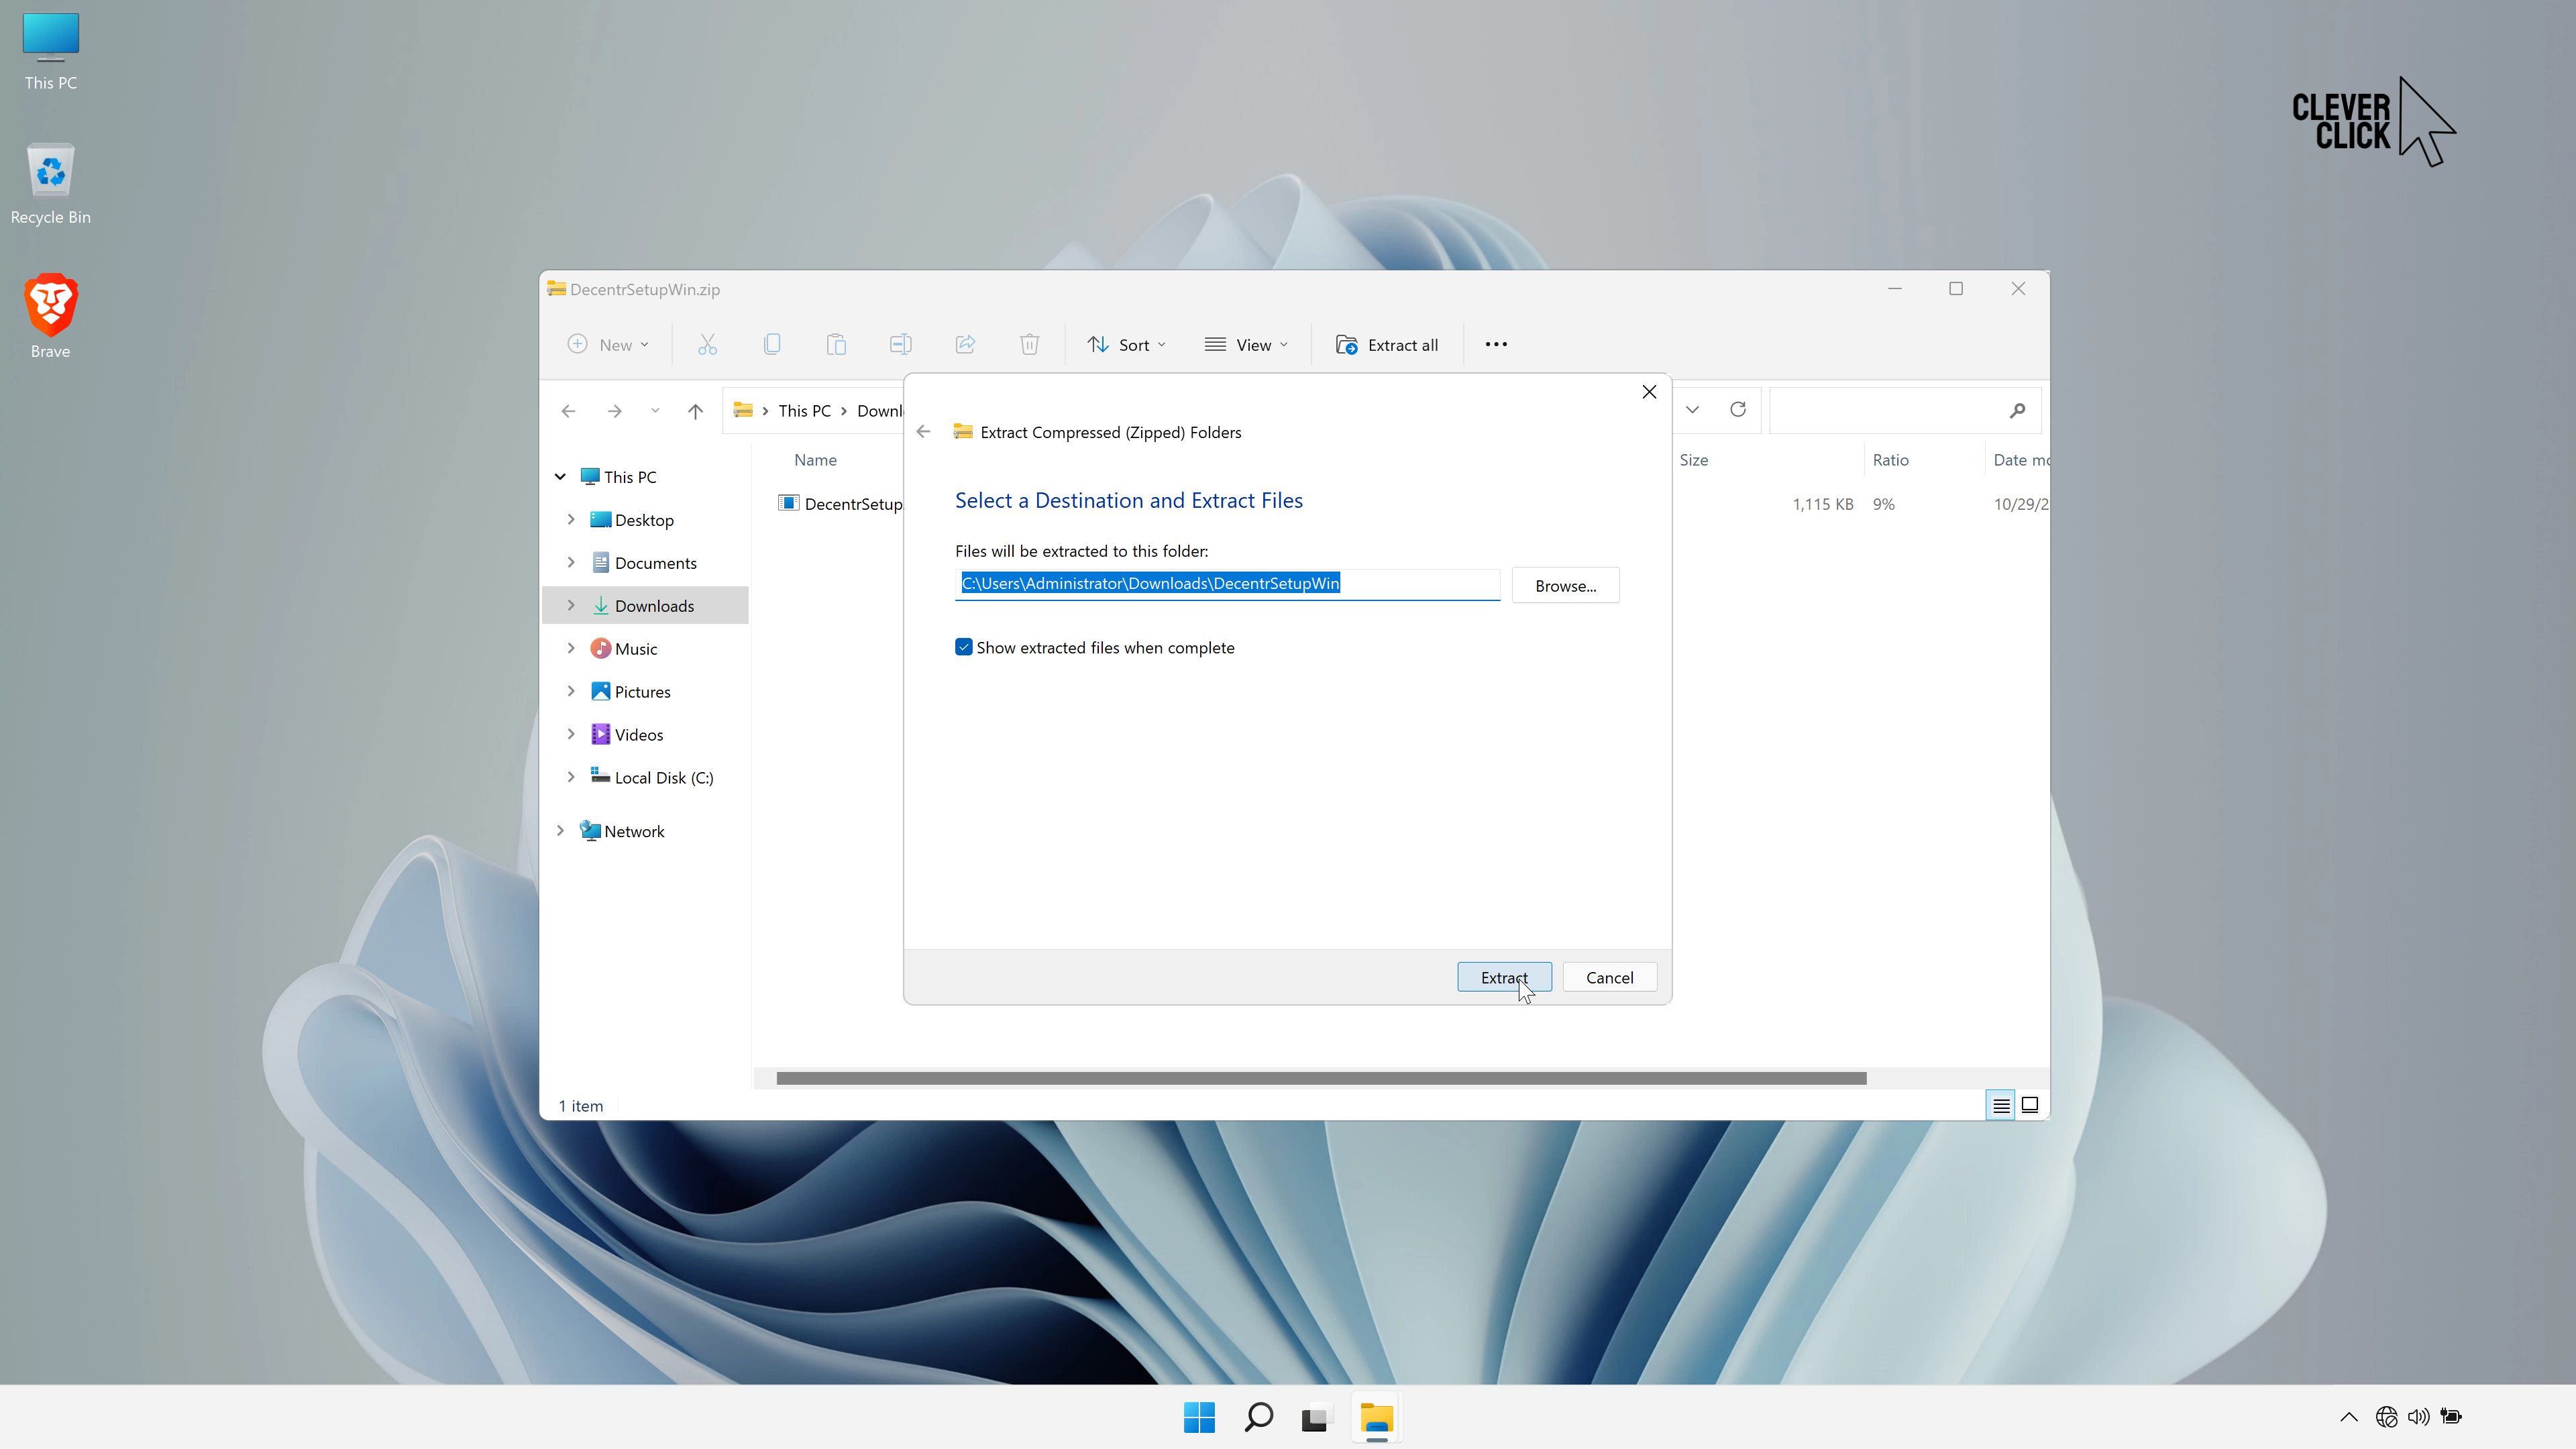2576x1449 pixels.
Task: Collapse the This PC tree node
Action: [560, 477]
